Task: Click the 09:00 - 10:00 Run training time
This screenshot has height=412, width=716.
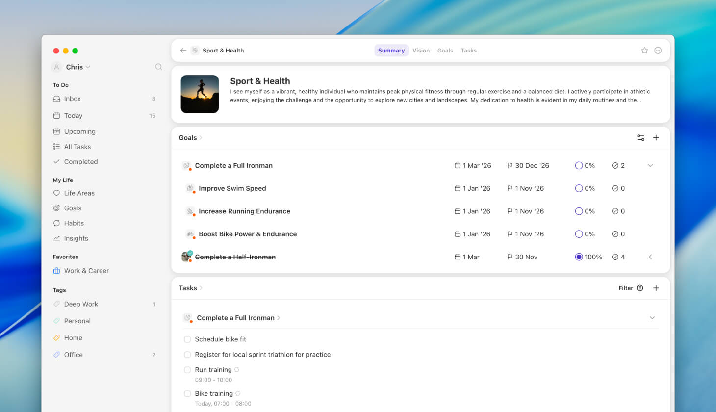Action: (x=213, y=380)
